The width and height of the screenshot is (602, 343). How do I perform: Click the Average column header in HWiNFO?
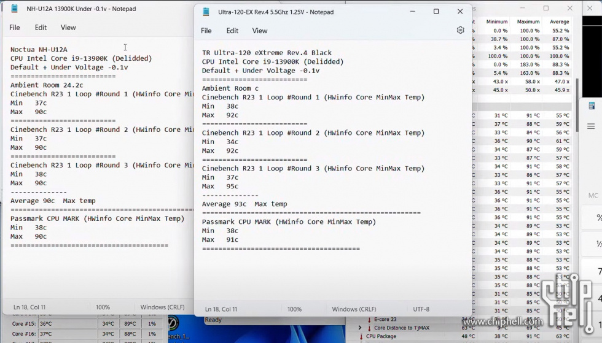tap(560, 21)
